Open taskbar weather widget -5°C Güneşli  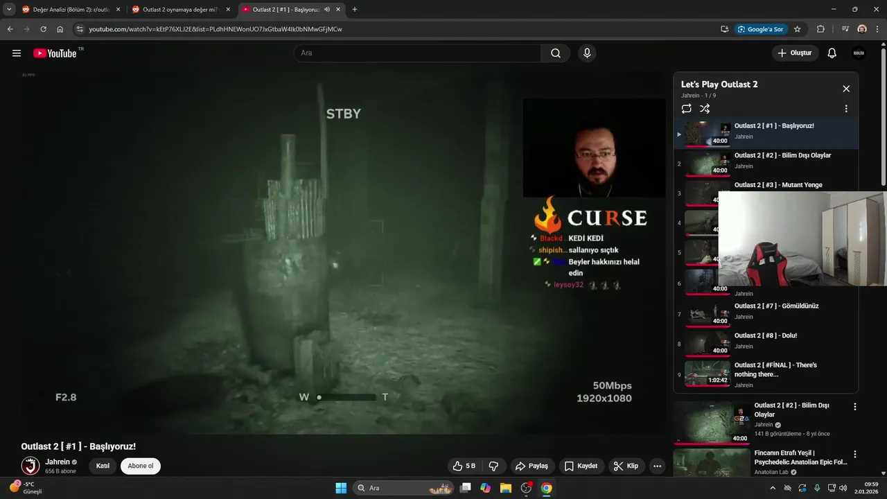click(x=26, y=488)
